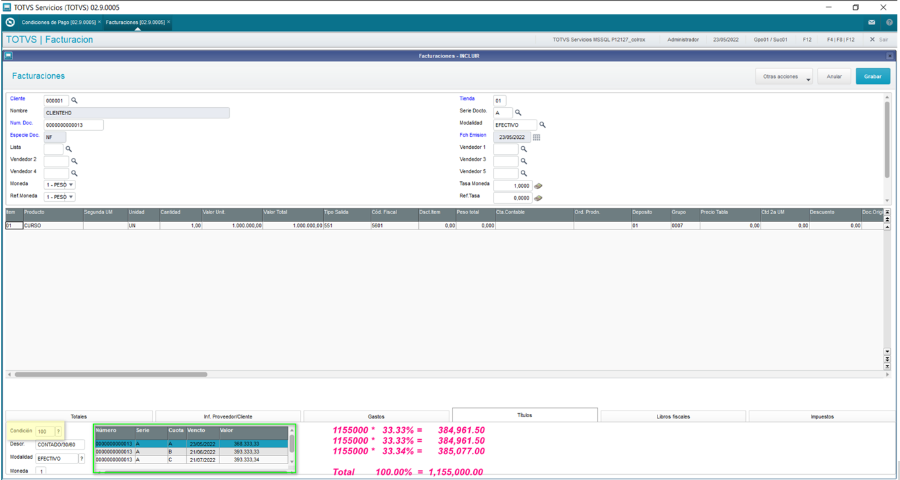
Task: Close the Condiciones de Pago tab
Action: (100, 22)
